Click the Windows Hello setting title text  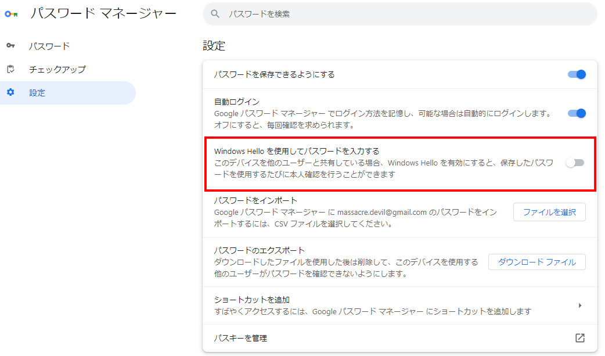[x=296, y=150]
